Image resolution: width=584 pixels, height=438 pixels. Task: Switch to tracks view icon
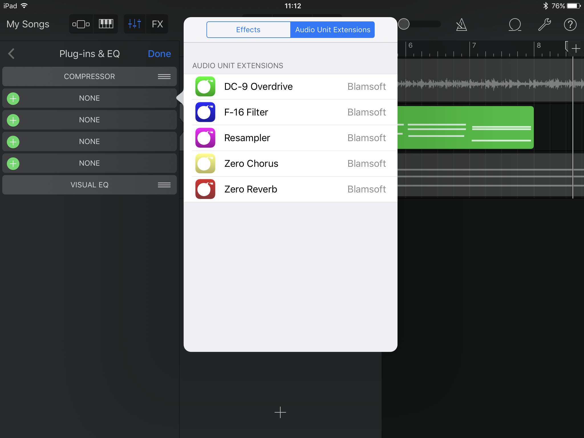point(81,24)
